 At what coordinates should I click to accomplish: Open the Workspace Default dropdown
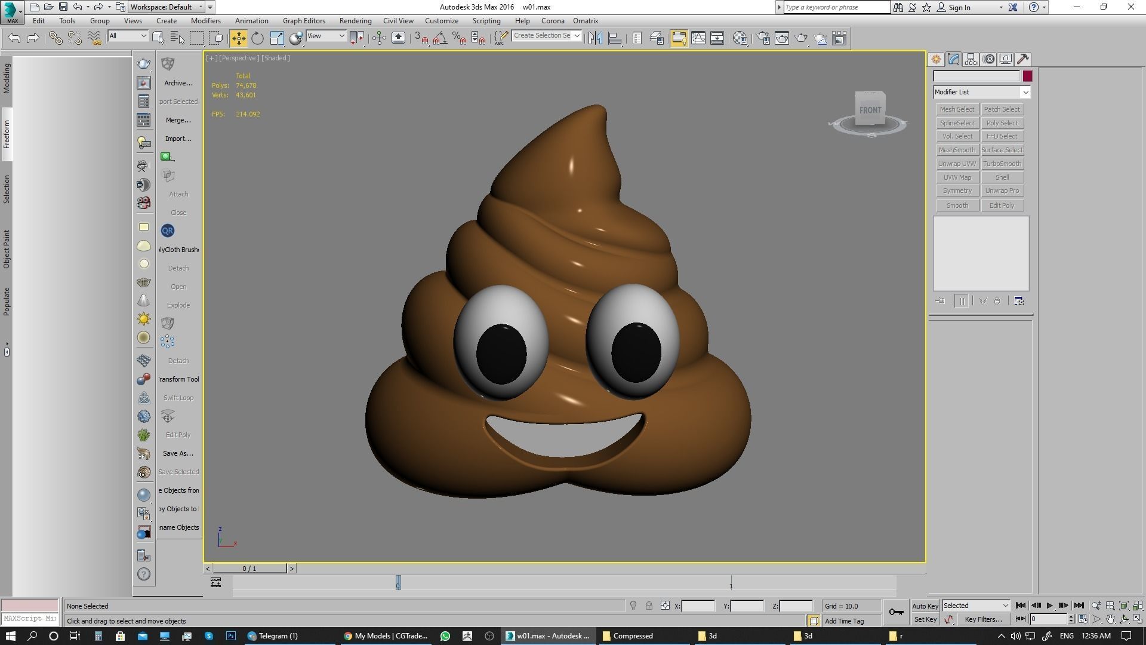click(166, 7)
